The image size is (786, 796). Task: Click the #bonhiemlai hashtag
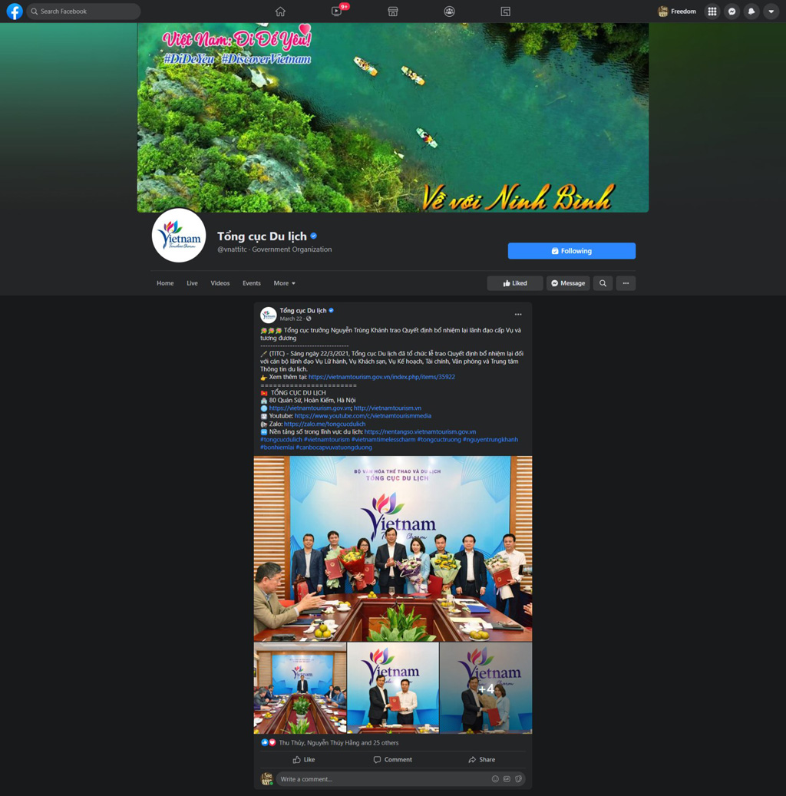277,448
